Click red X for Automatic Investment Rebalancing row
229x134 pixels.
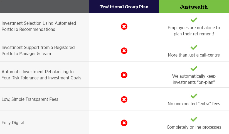124,75
